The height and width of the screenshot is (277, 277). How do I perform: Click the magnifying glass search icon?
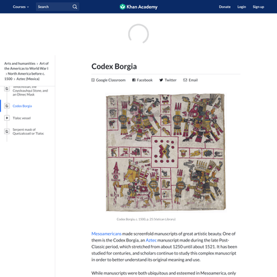(75, 7)
